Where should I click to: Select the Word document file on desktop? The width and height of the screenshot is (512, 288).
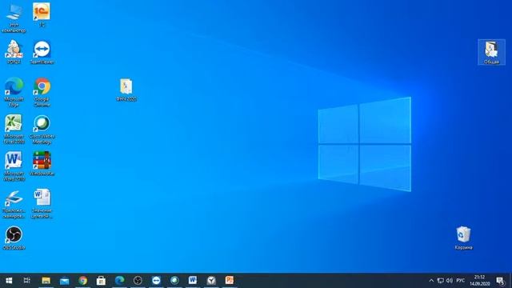[x=42, y=204]
